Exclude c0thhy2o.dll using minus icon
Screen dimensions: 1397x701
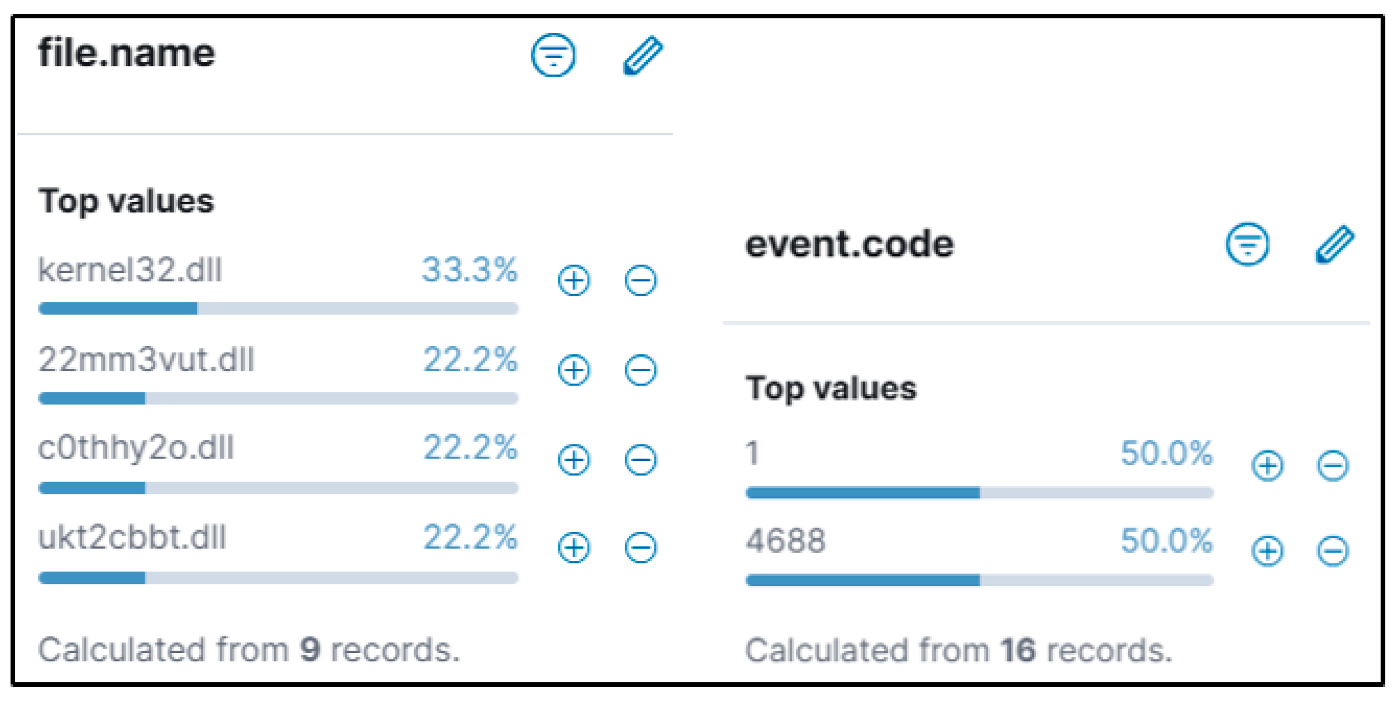(x=640, y=459)
